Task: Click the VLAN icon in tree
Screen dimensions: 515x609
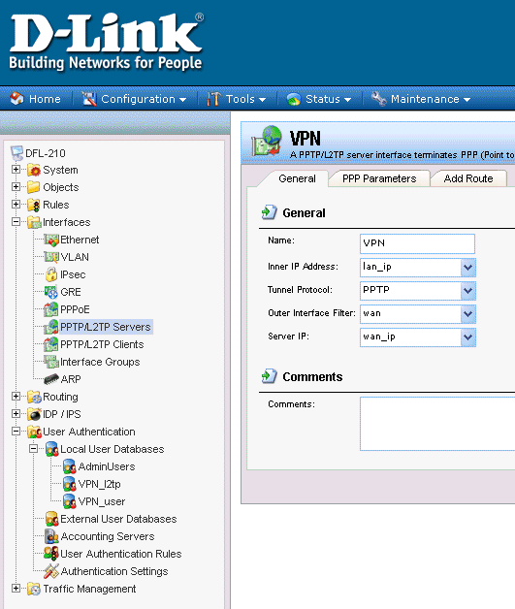Action: pos(51,257)
